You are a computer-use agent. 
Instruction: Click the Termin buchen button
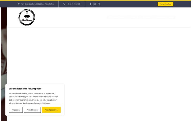[x=165, y=4]
